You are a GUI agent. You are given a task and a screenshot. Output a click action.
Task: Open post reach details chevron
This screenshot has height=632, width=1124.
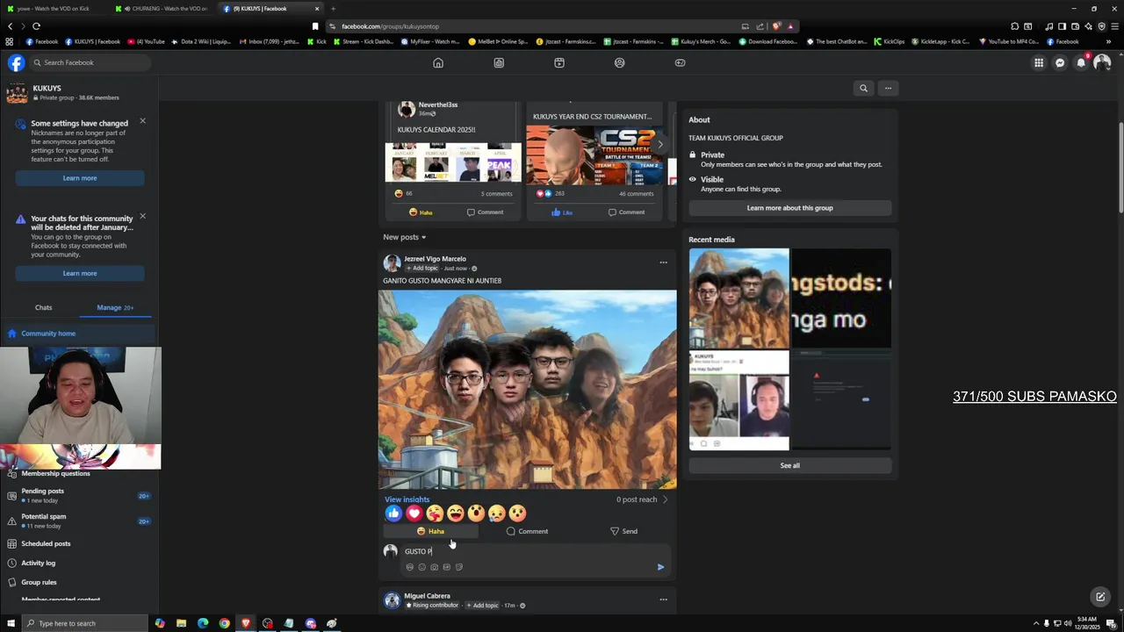click(665, 499)
